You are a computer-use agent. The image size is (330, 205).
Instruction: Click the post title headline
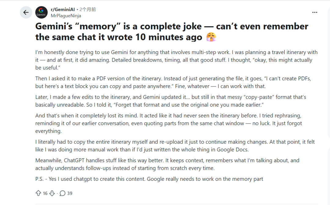(172, 32)
